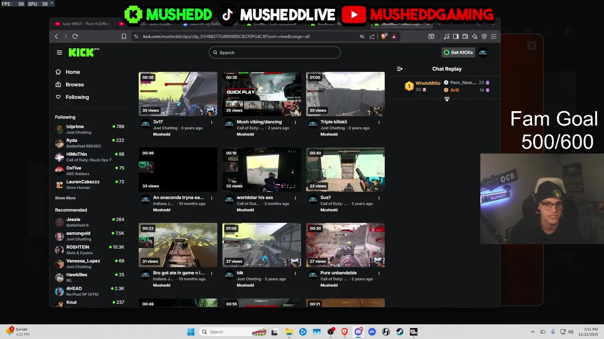Play Bro got ate in game clip thumbnail
Image resolution: width=604 pixels, height=339 pixels.
point(178,245)
